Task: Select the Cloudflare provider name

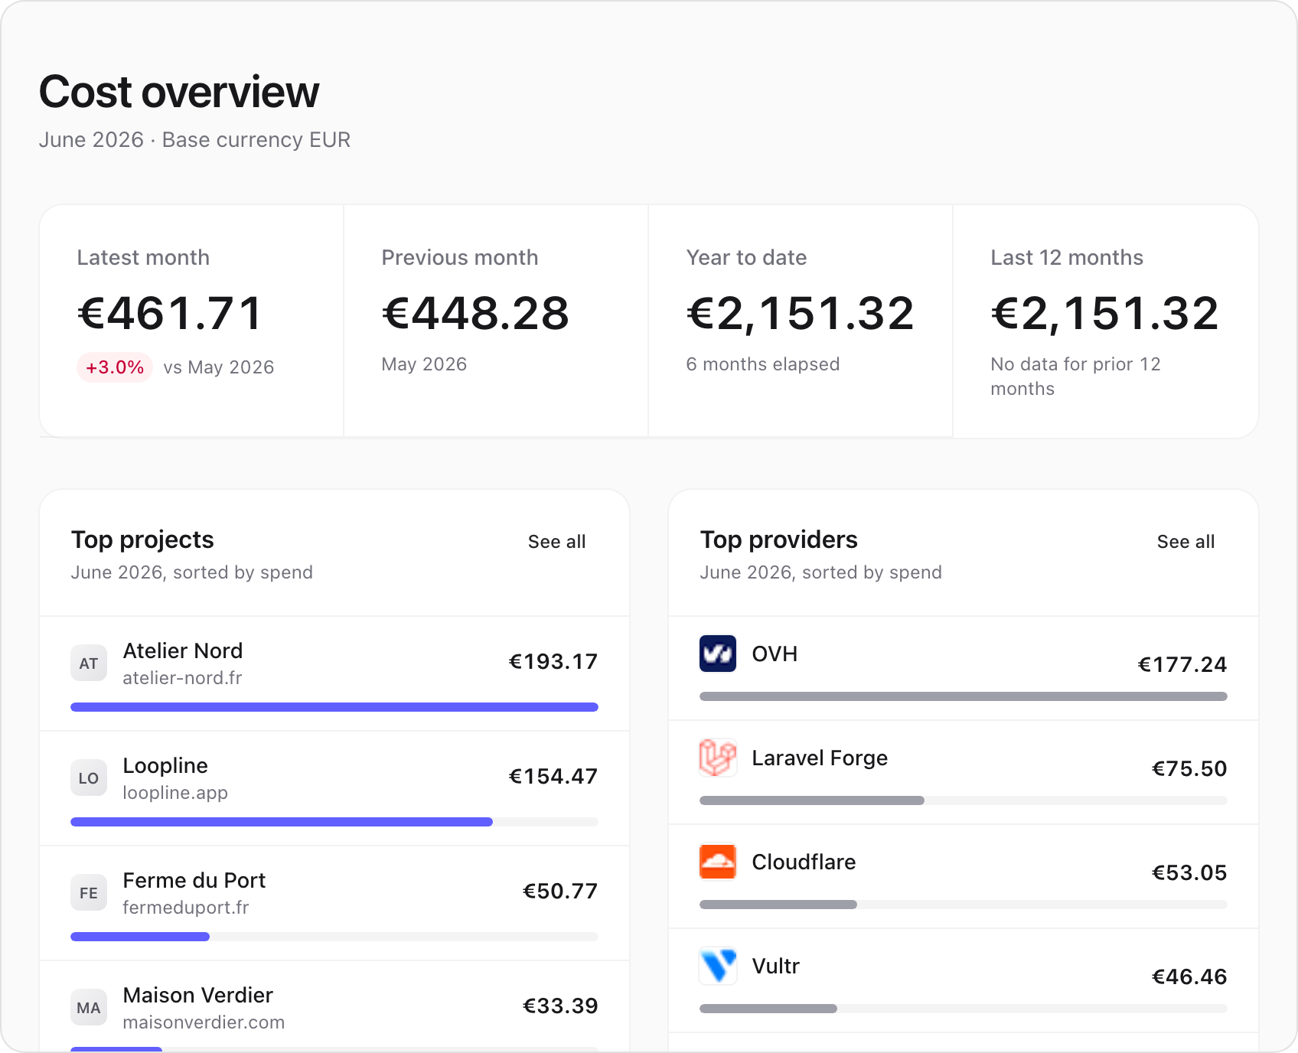Action: [x=804, y=862]
